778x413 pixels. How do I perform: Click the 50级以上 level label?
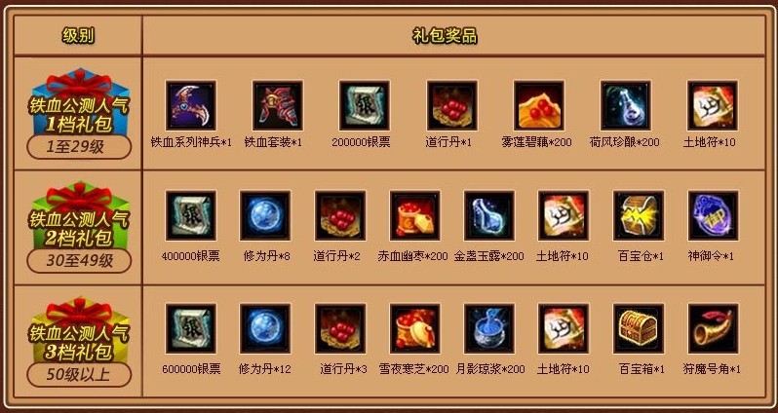tap(79, 374)
